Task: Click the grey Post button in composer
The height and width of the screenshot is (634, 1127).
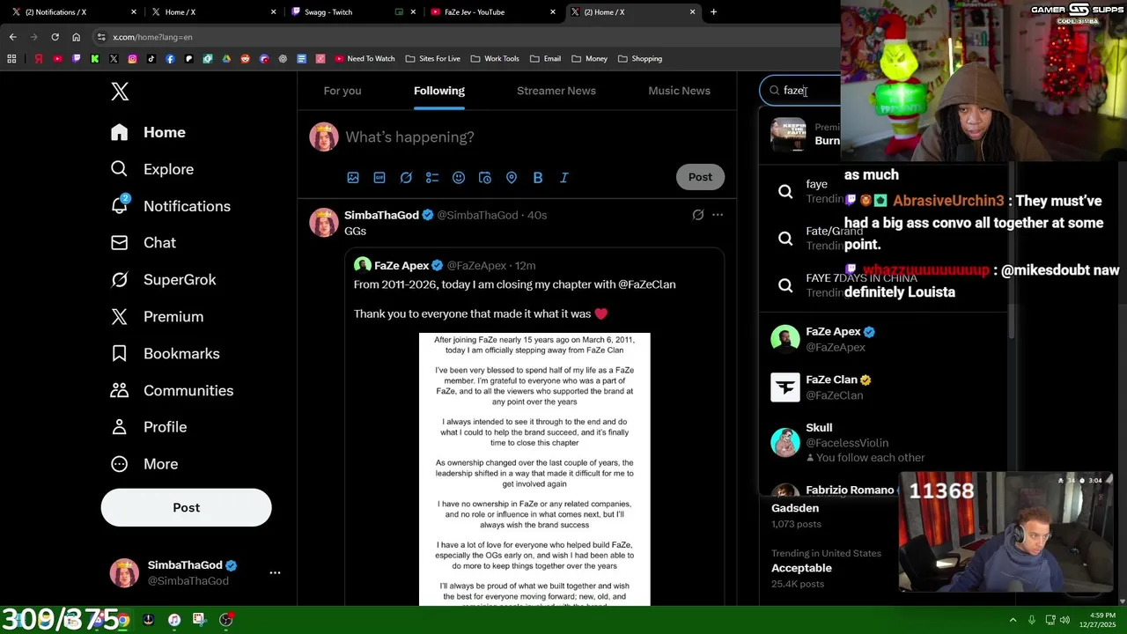Action: [700, 177]
